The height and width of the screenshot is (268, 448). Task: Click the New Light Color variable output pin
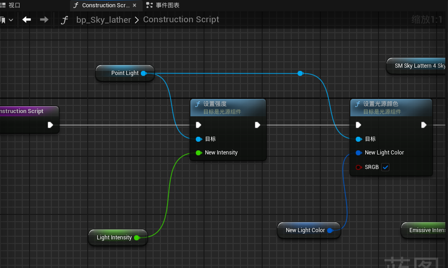click(x=330, y=230)
